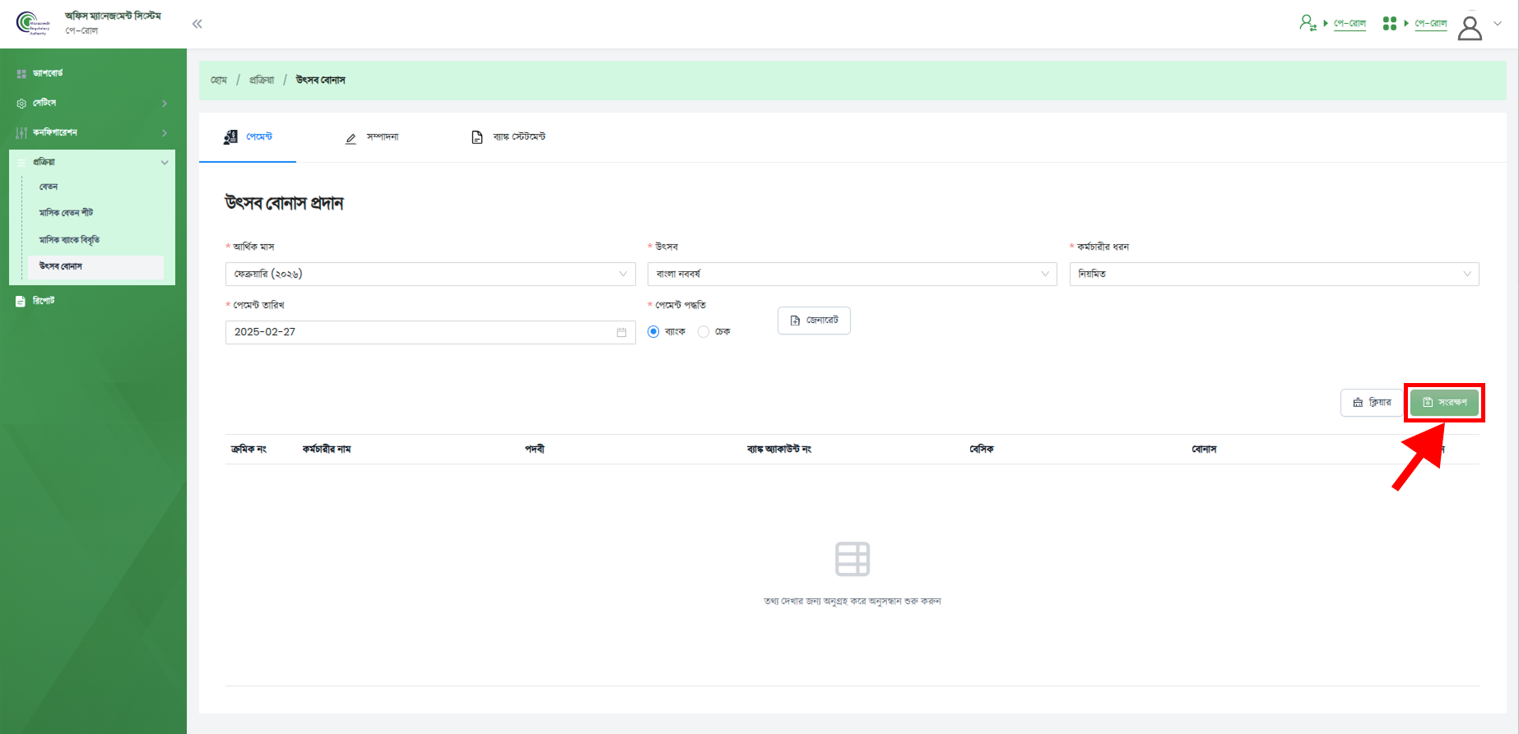This screenshot has height=734, width=1519.
Task: Switch to the পেমেন্ট tab
Action: click(x=248, y=137)
